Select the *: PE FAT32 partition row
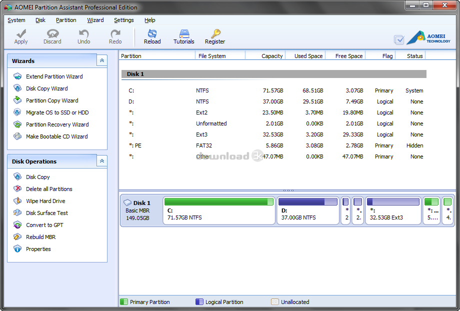Screen dimensions: 460x311 (273, 145)
